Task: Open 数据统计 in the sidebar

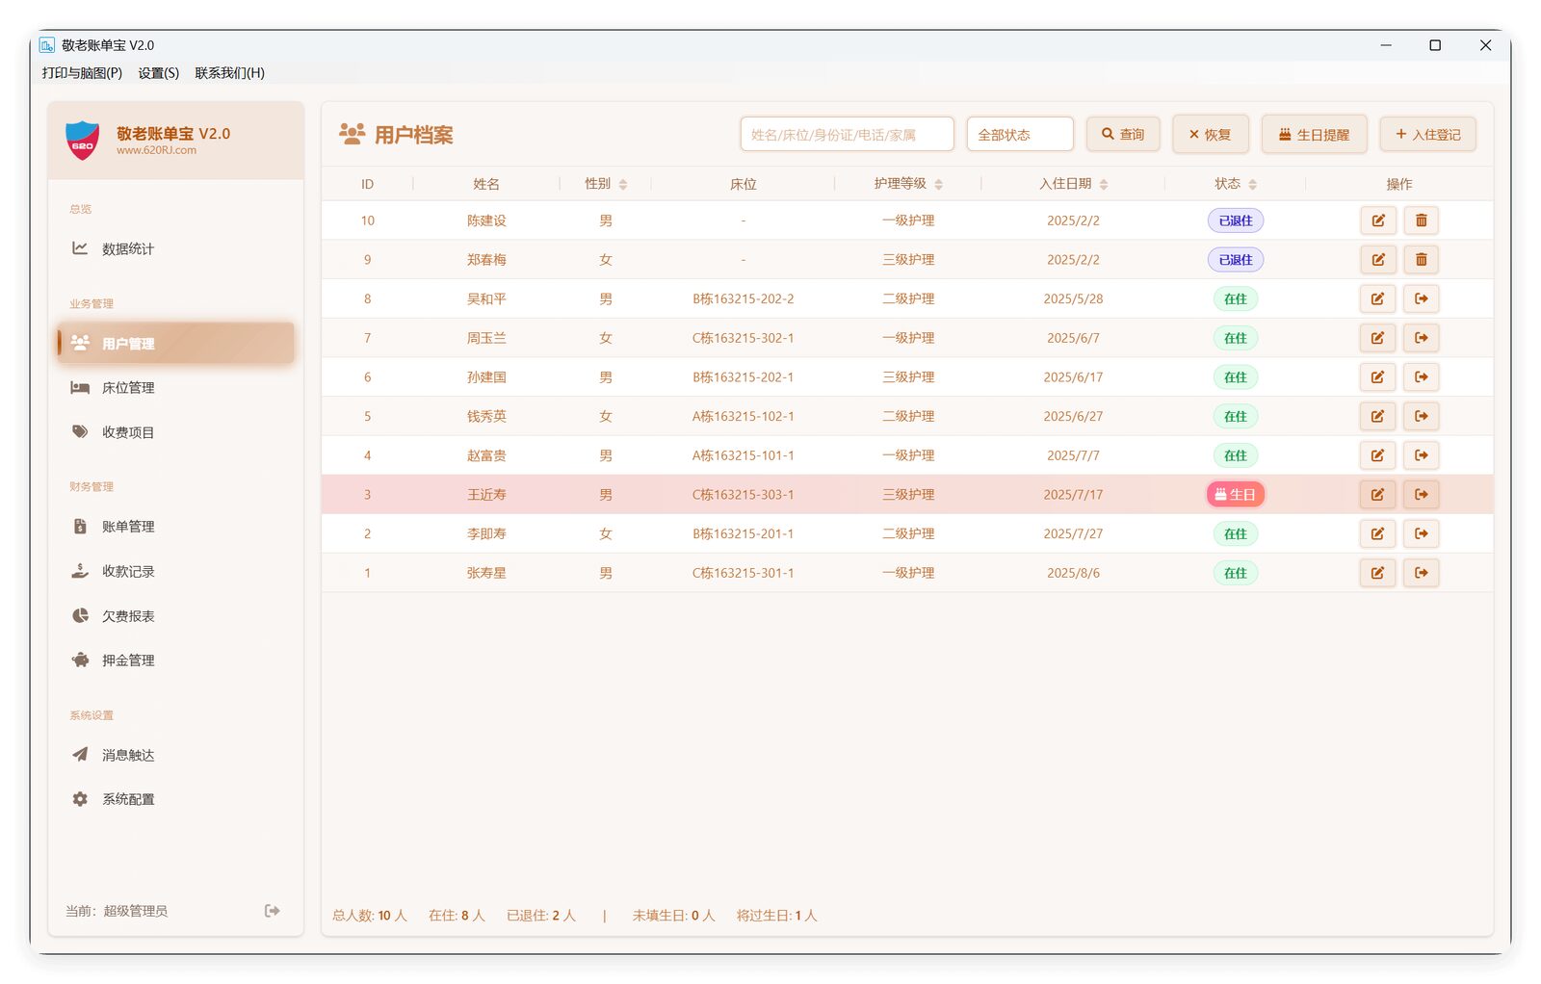Action: (127, 248)
